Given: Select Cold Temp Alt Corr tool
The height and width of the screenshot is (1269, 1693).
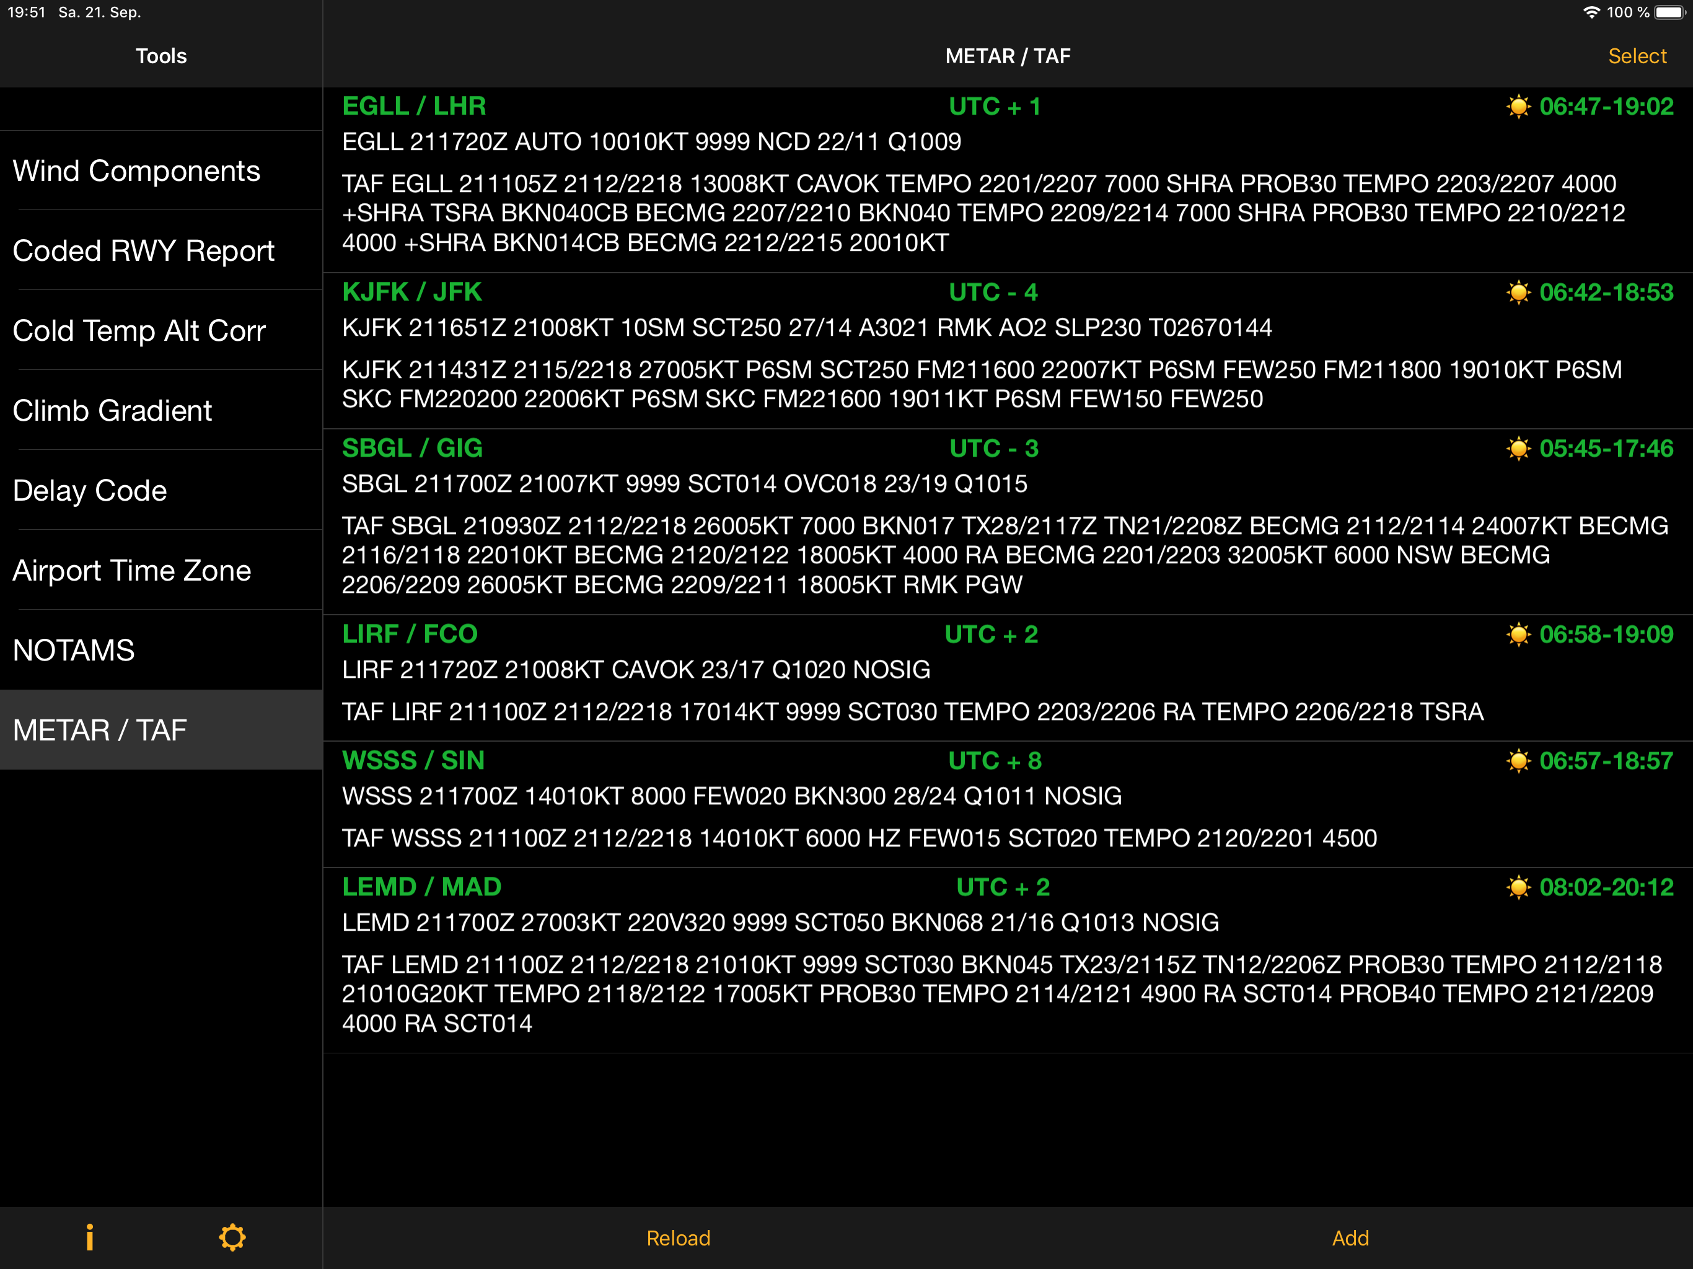Looking at the screenshot, I should pos(161,331).
